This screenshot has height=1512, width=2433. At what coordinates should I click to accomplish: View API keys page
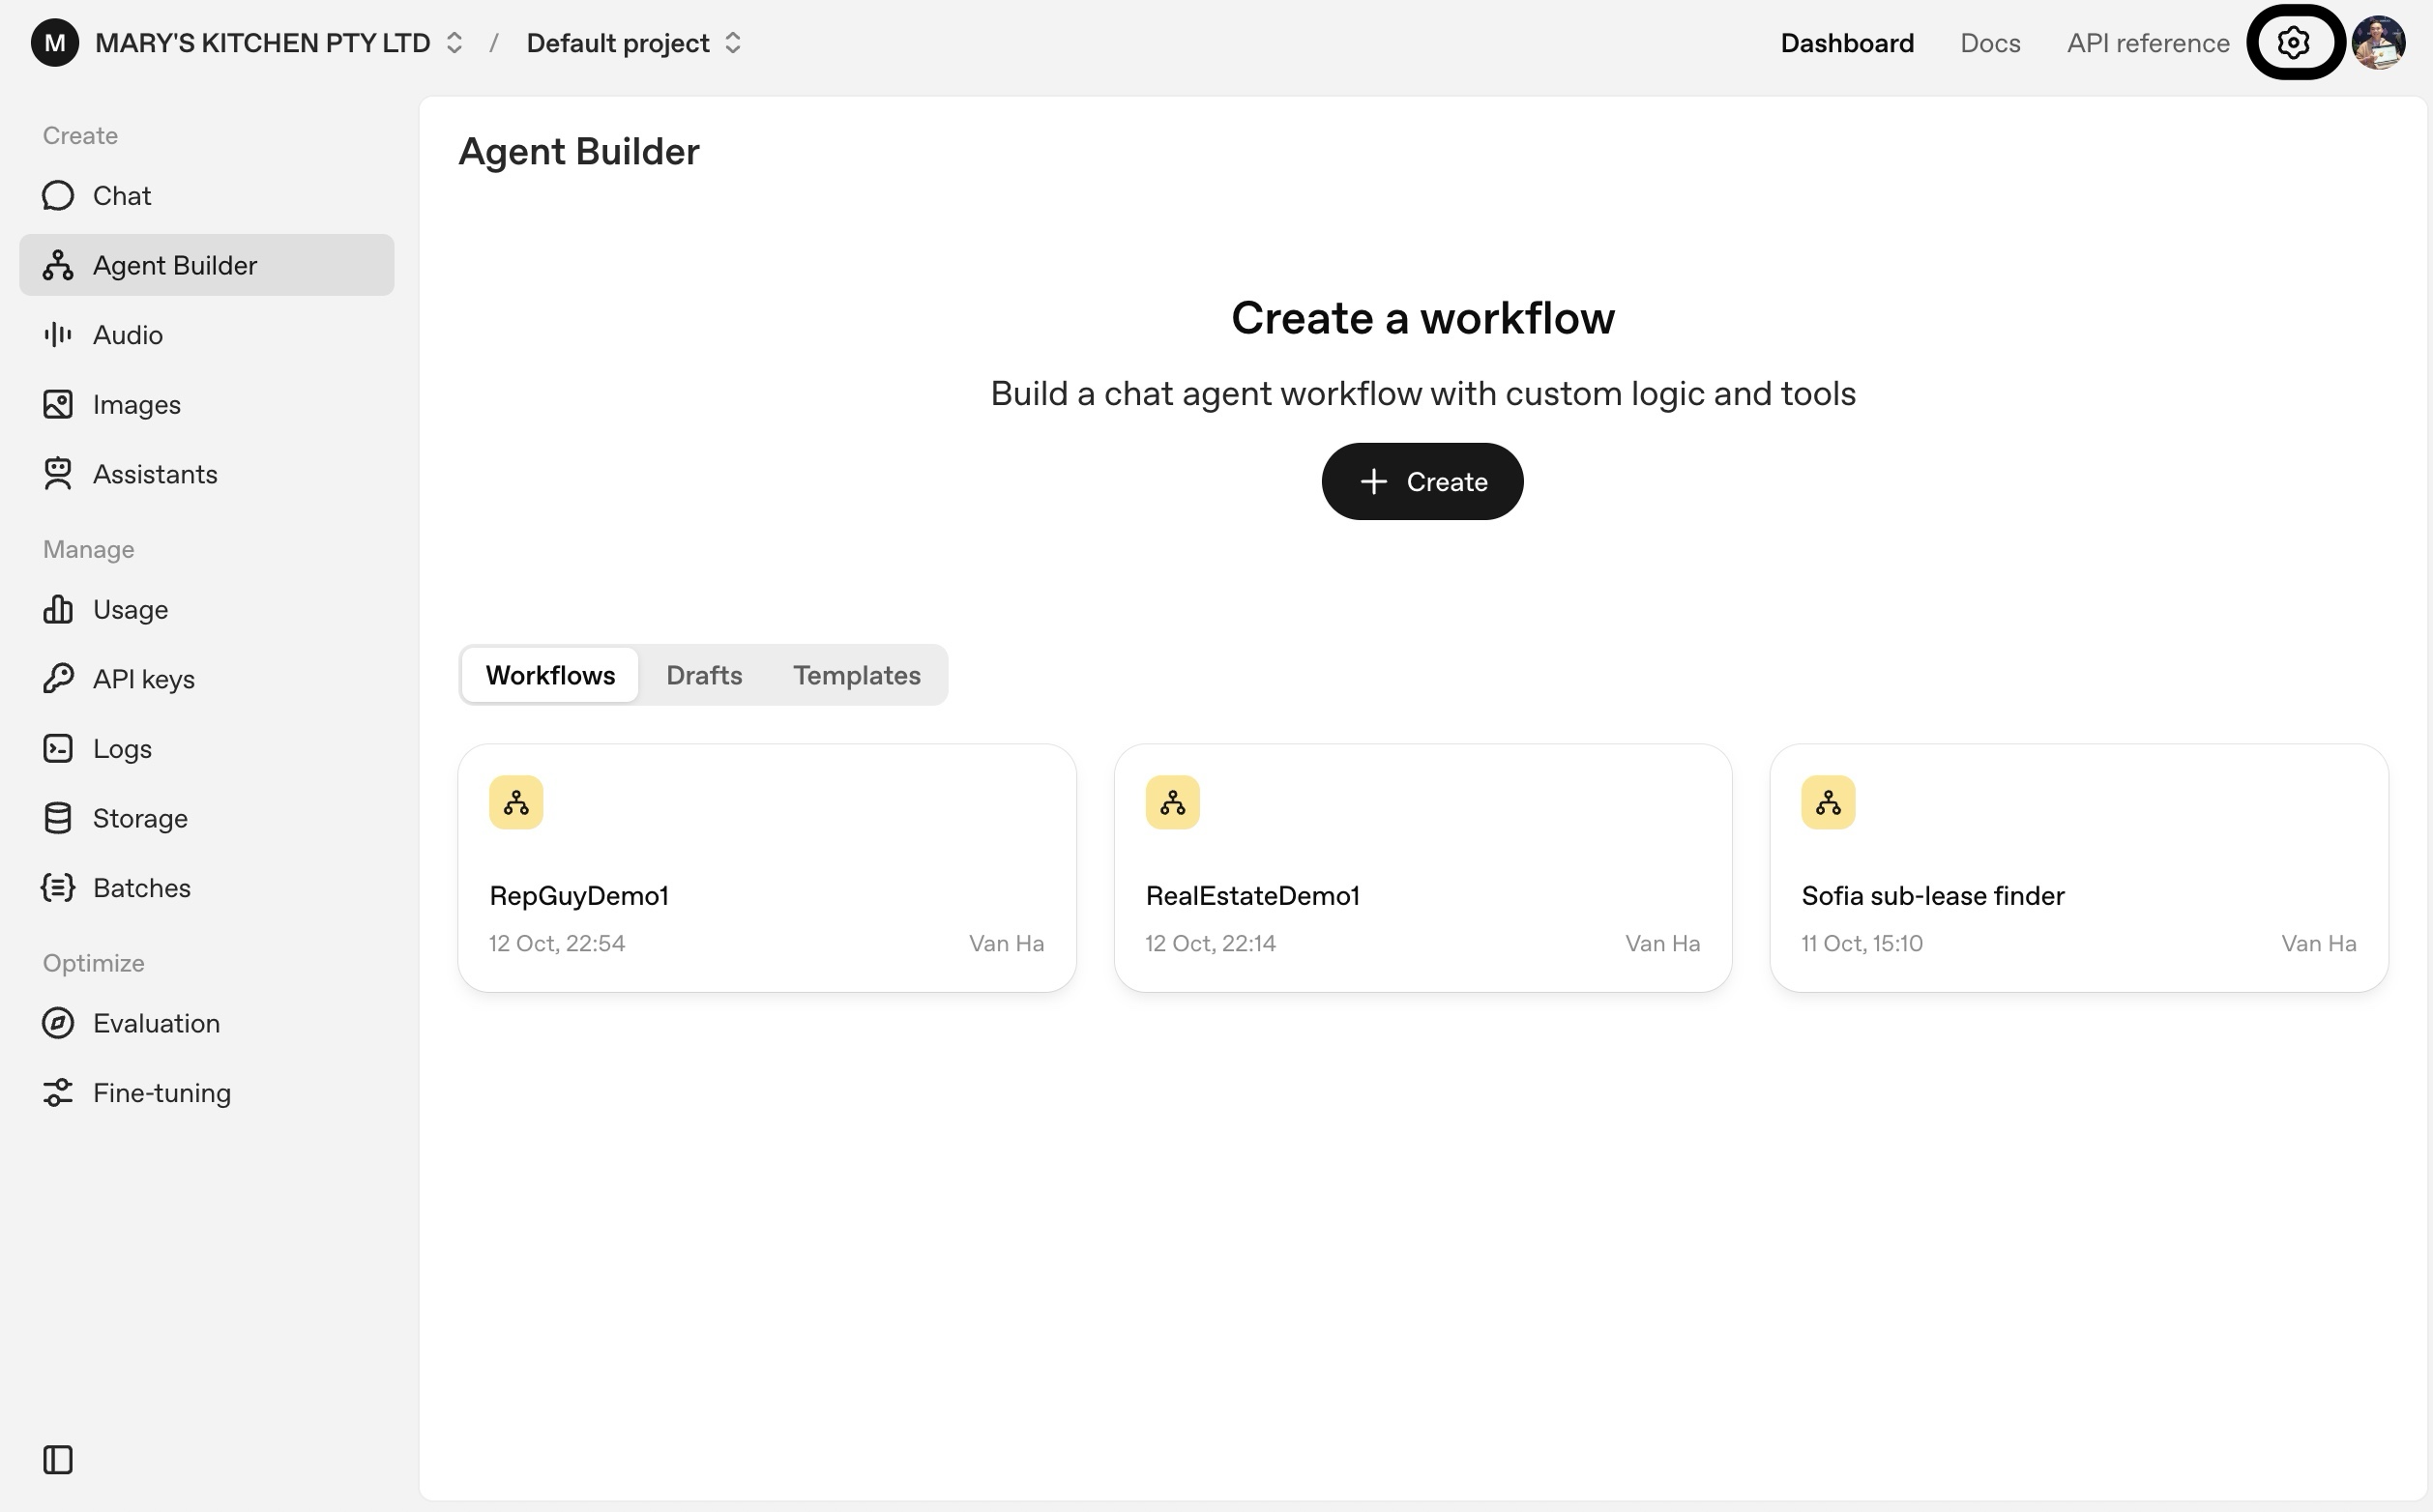143,679
